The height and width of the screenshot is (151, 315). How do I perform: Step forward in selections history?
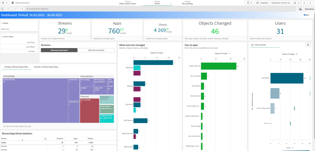click(15, 9)
